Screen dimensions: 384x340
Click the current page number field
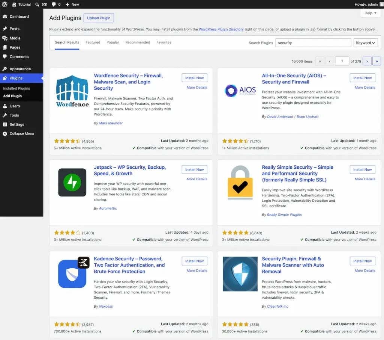tap(342, 61)
